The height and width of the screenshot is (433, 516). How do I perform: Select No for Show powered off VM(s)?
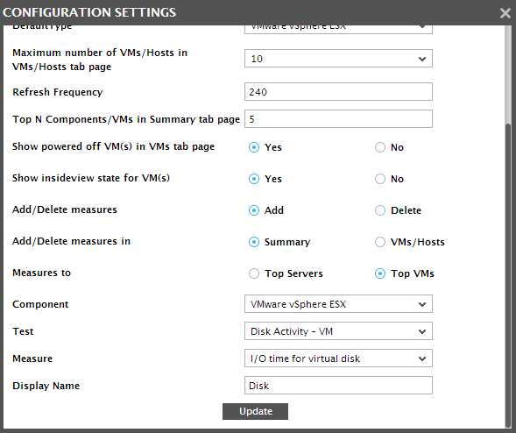point(379,147)
